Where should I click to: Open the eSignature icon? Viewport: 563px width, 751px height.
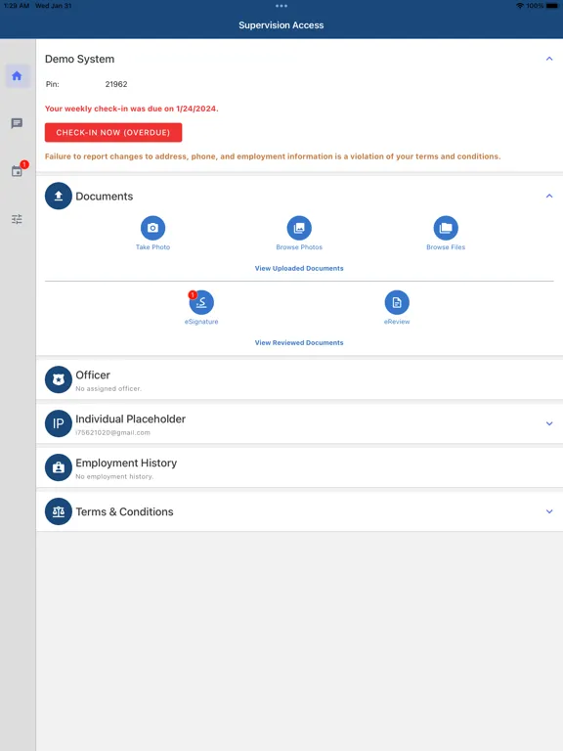click(201, 302)
